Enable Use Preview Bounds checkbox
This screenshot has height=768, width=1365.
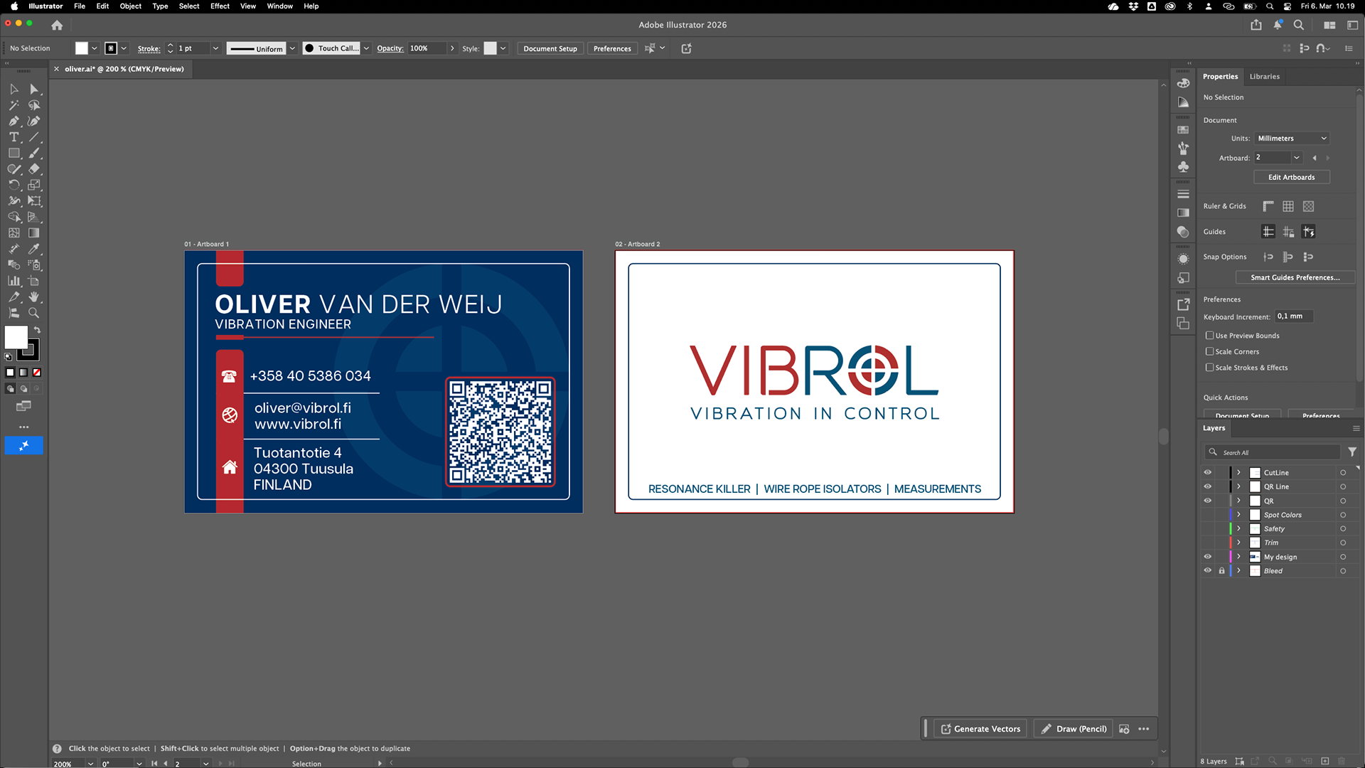coord(1209,336)
